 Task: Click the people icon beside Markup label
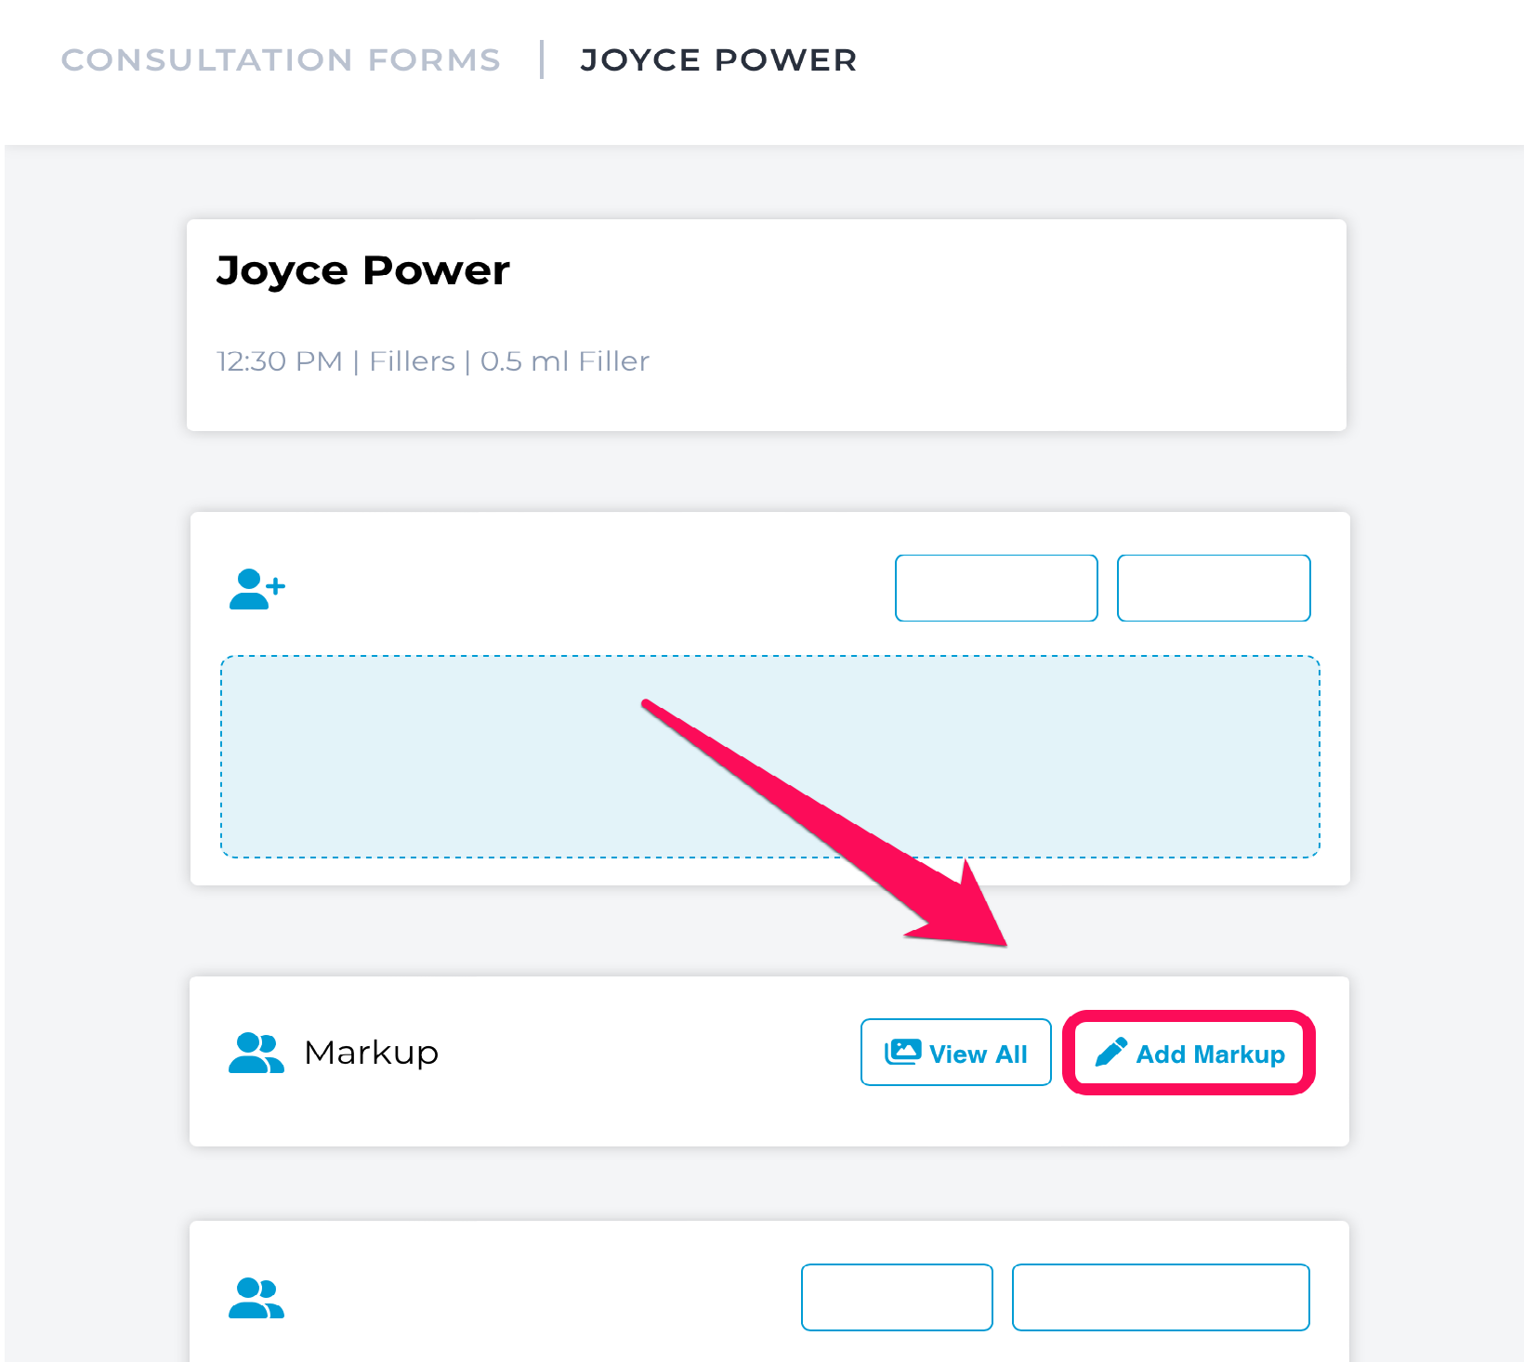pos(256,1053)
